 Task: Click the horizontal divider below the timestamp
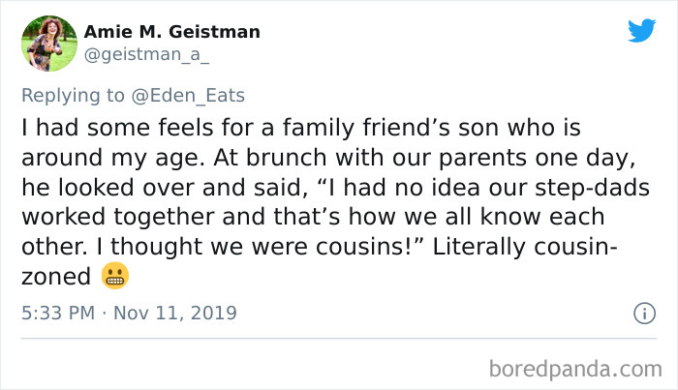[339, 340]
